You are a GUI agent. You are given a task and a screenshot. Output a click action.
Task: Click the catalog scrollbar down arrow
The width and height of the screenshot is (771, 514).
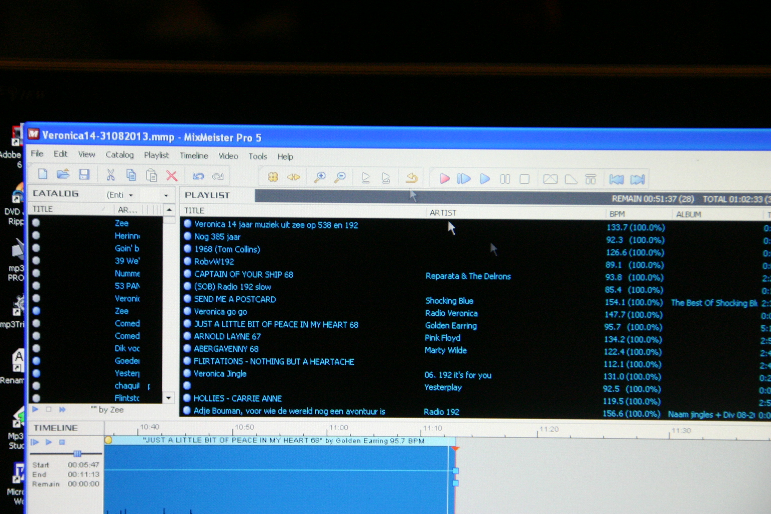pyautogui.click(x=169, y=398)
